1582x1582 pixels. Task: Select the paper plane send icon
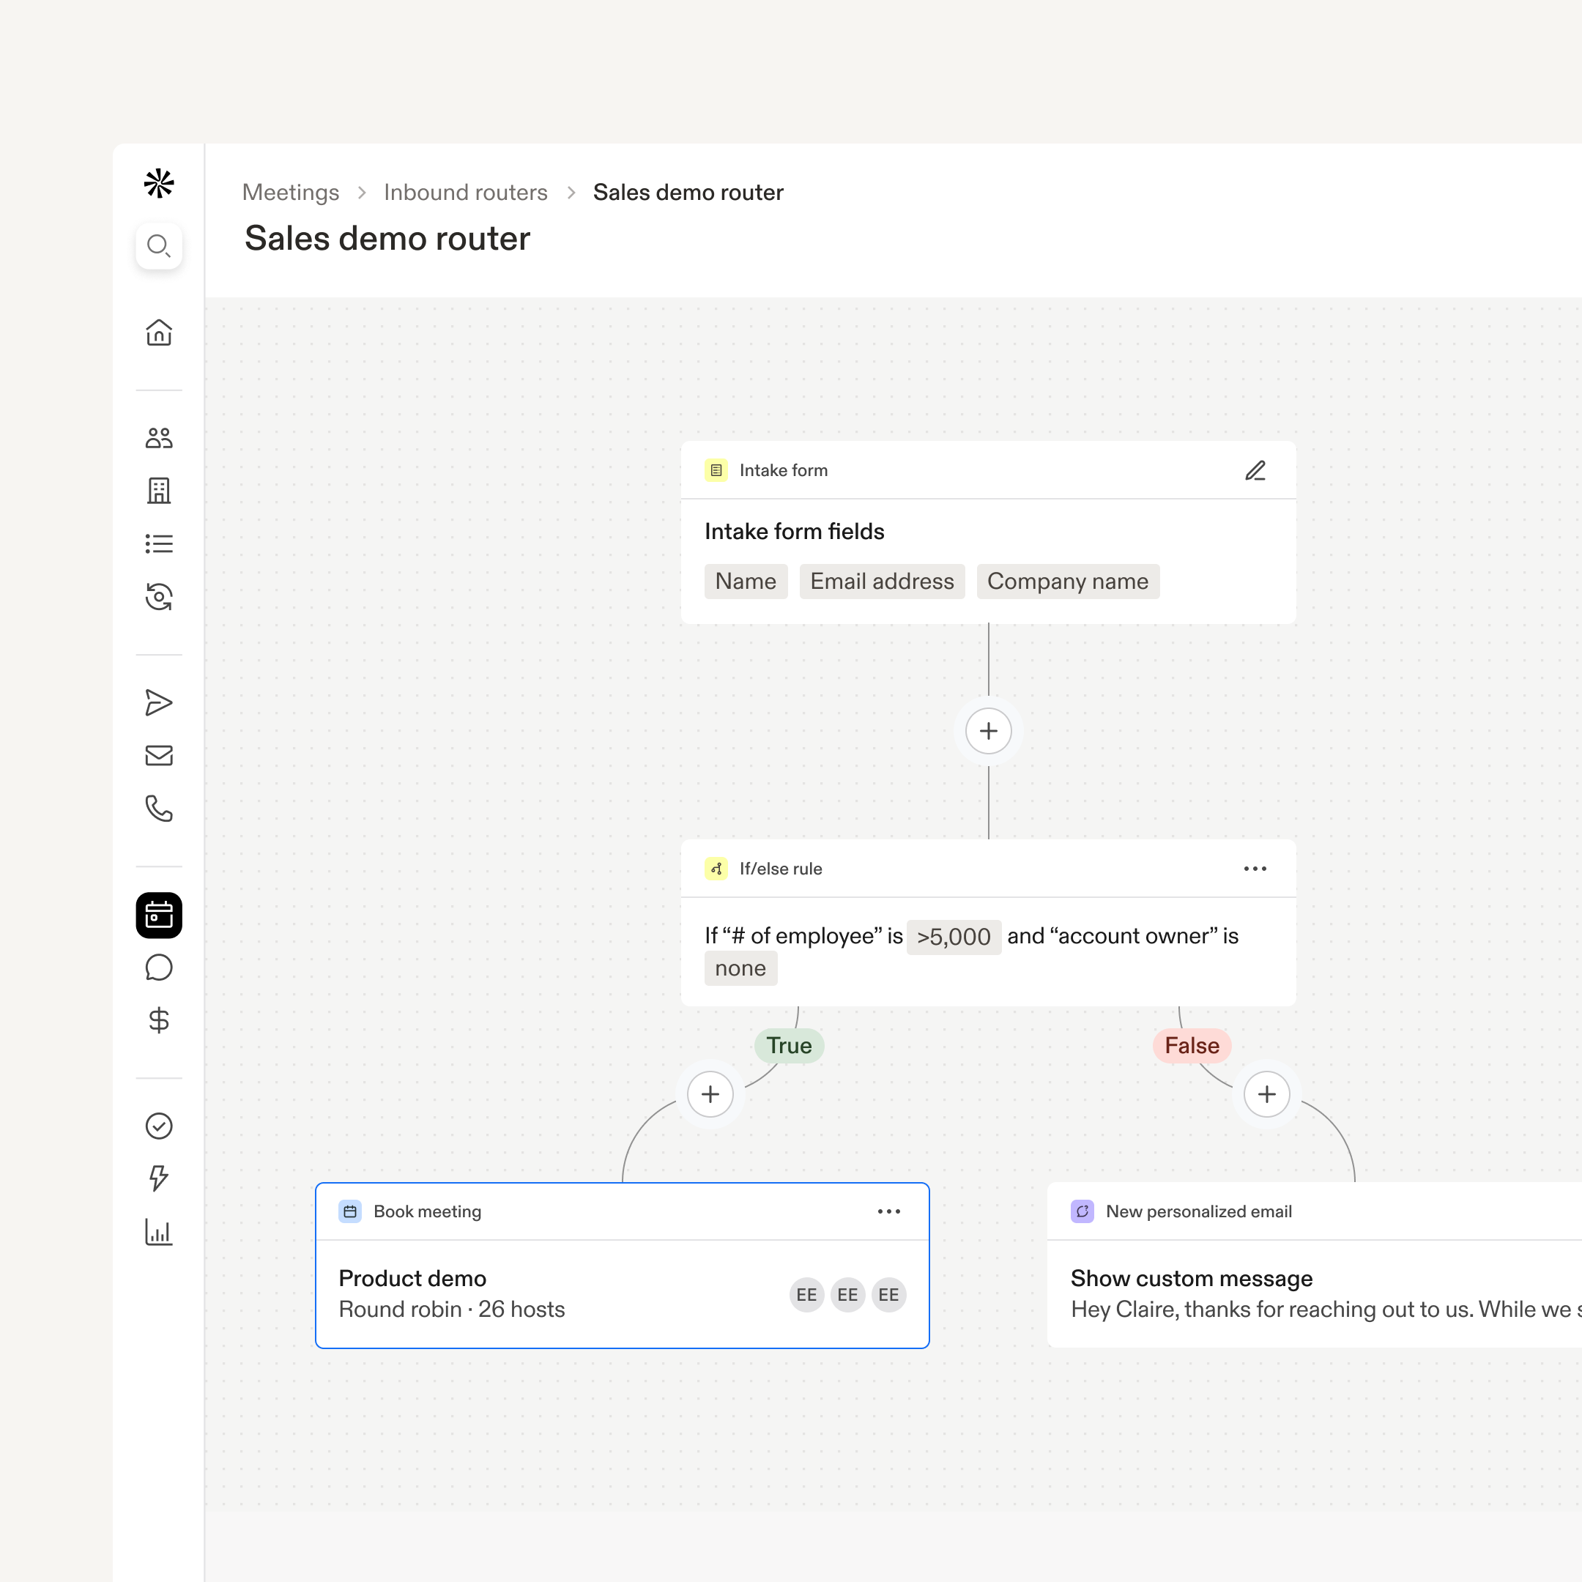pyautogui.click(x=158, y=702)
